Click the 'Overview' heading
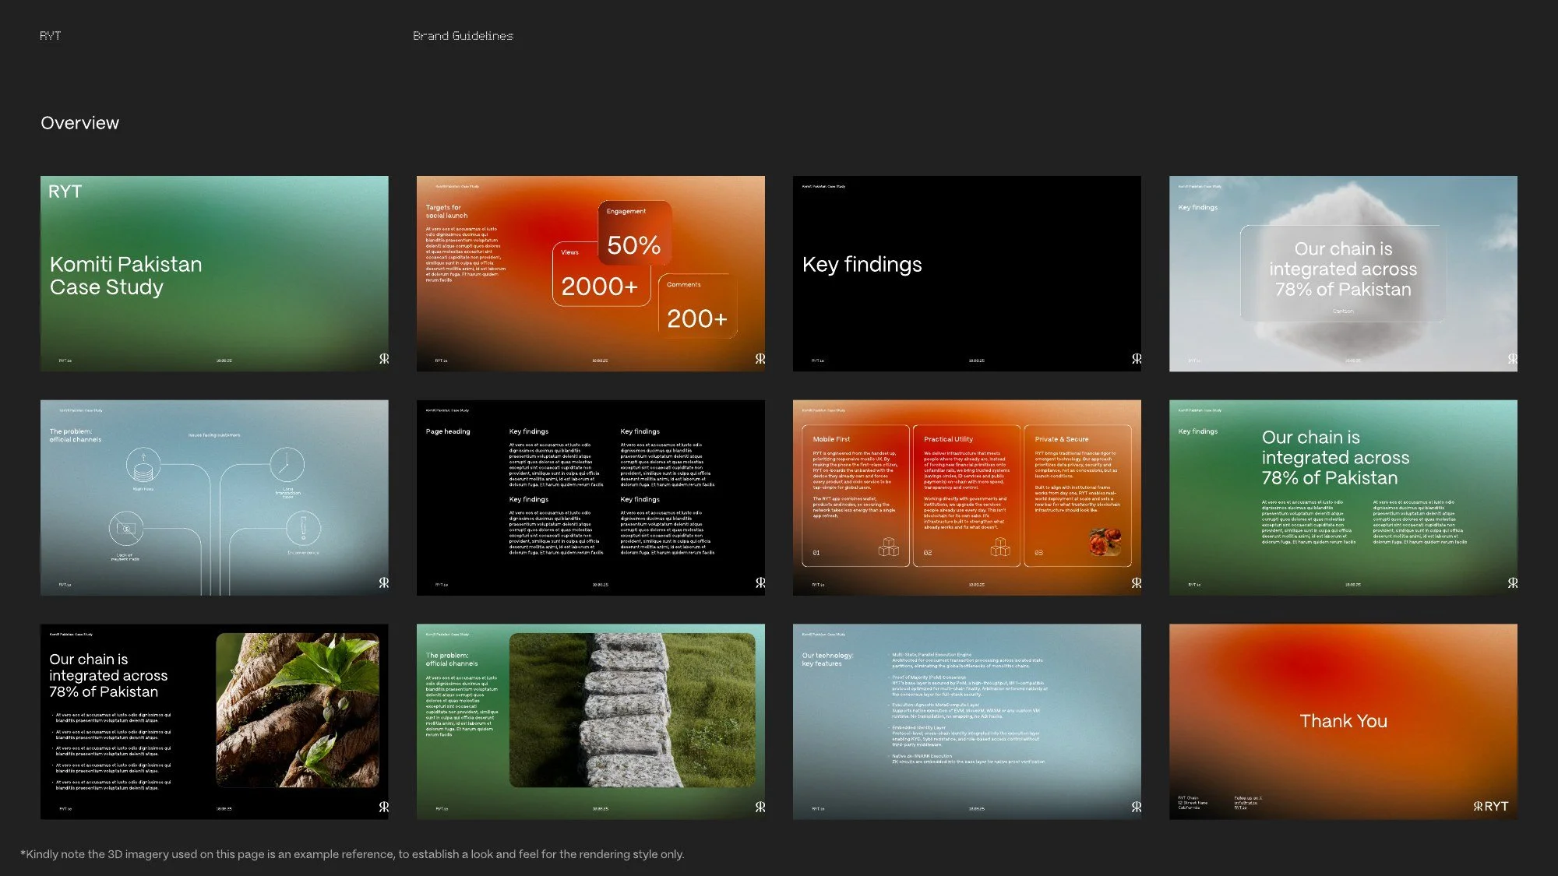The width and height of the screenshot is (1558, 876). pos(79,123)
